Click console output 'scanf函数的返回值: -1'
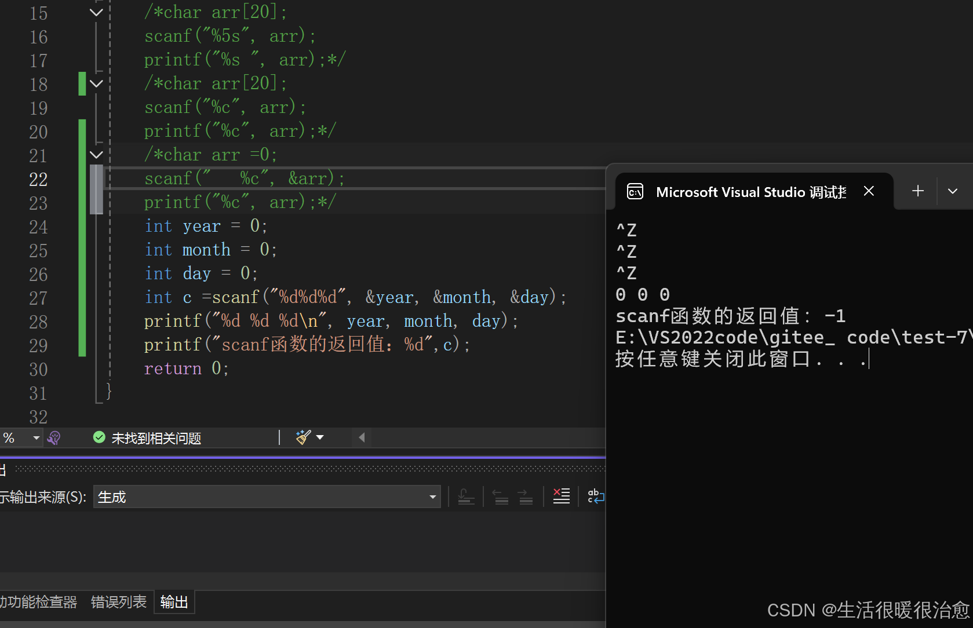The image size is (973, 628). click(731, 316)
